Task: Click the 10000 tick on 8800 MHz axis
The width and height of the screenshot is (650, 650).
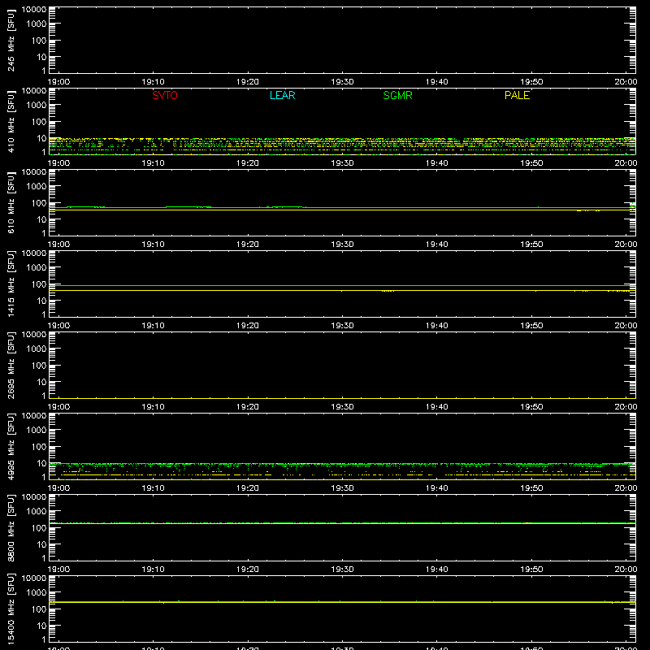Action: point(34,497)
